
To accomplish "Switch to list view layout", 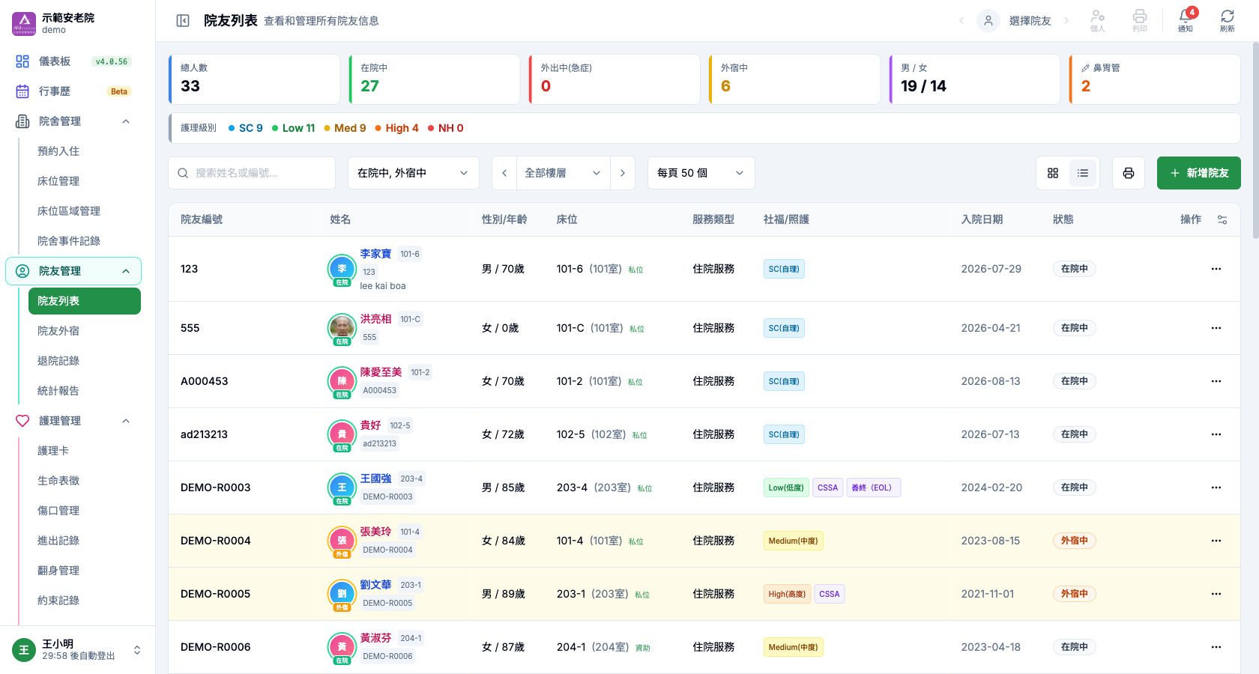I will (x=1083, y=173).
